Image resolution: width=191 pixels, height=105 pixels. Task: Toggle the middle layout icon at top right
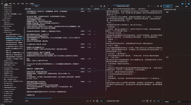click(185, 4)
